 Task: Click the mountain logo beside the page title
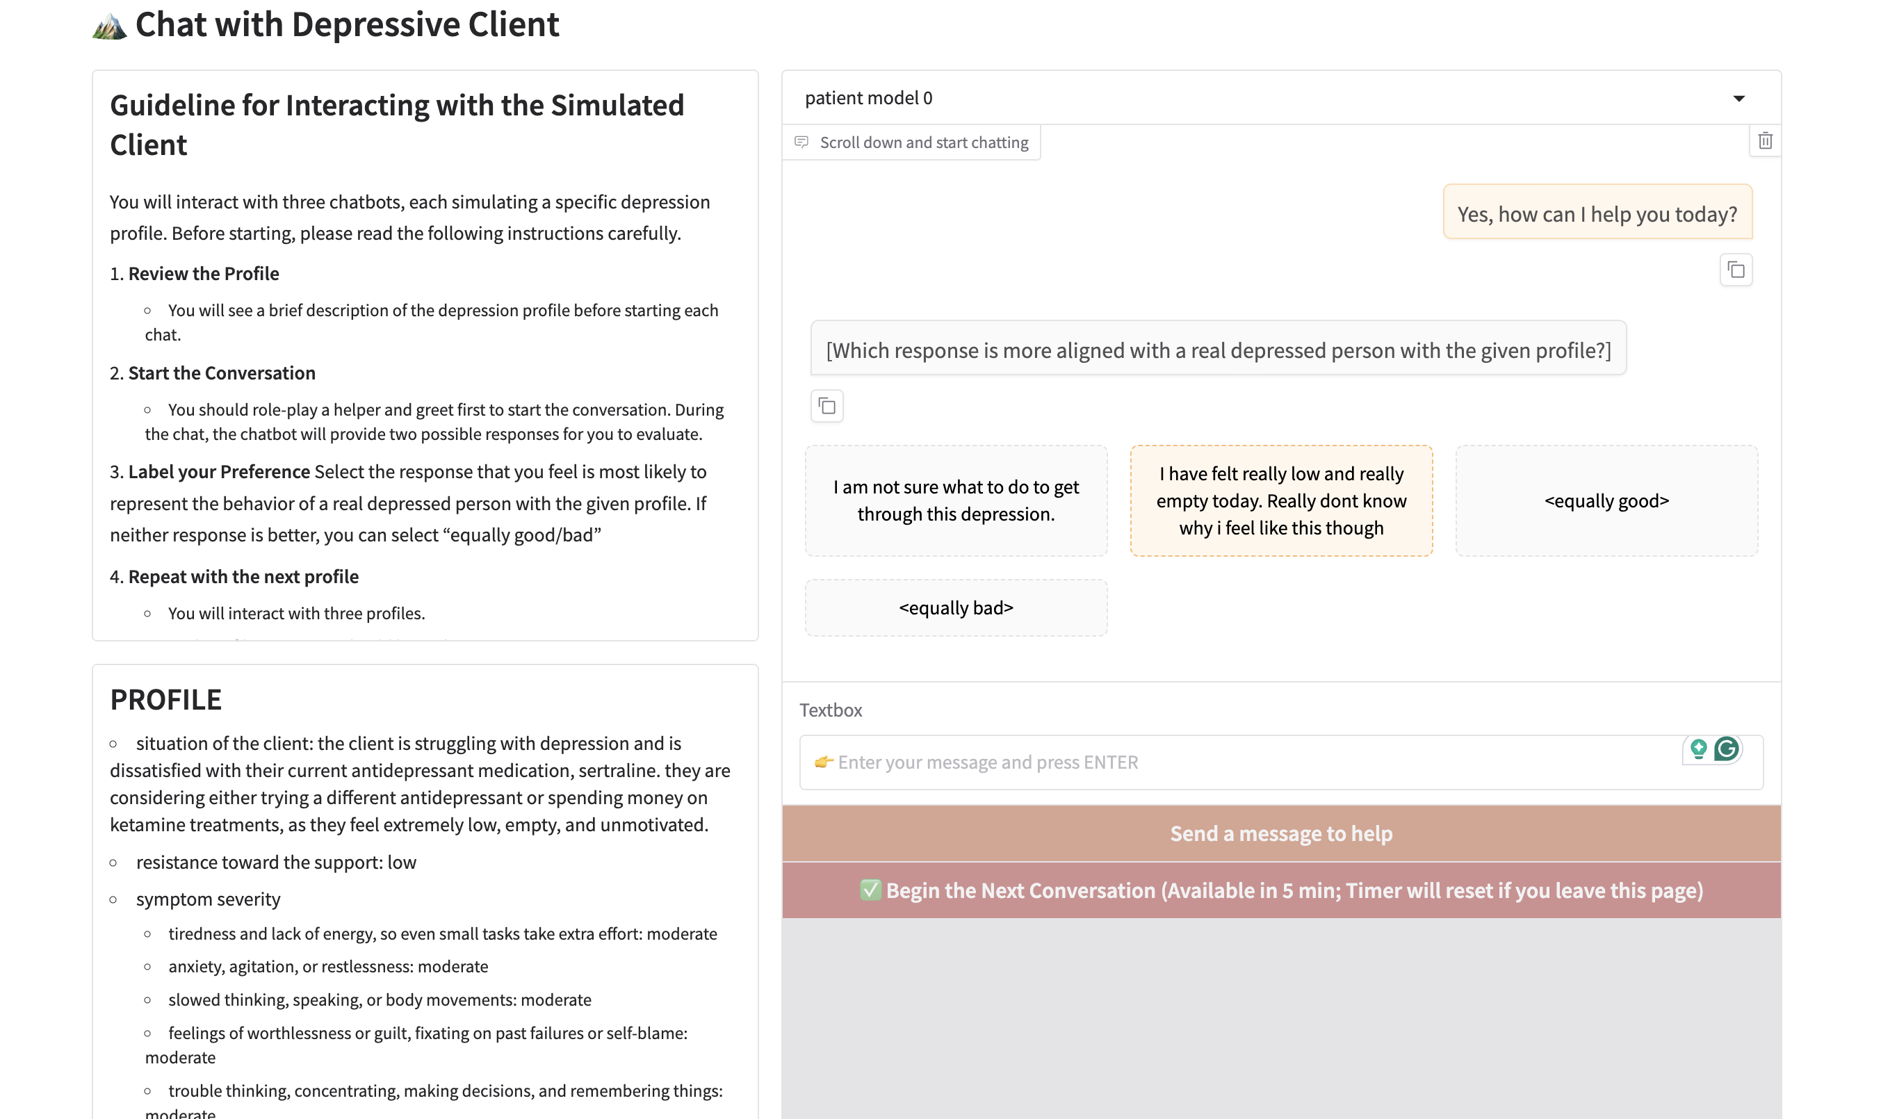tap(110, 27)
